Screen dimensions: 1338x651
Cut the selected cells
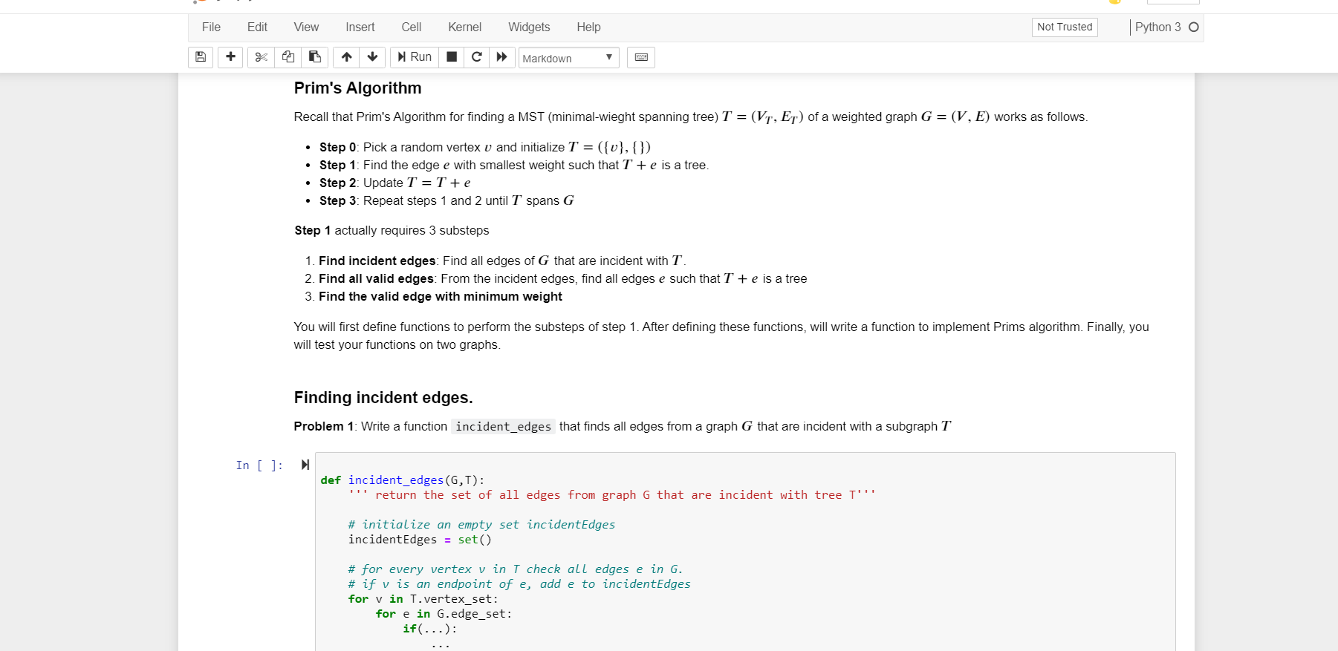(261, 57)
